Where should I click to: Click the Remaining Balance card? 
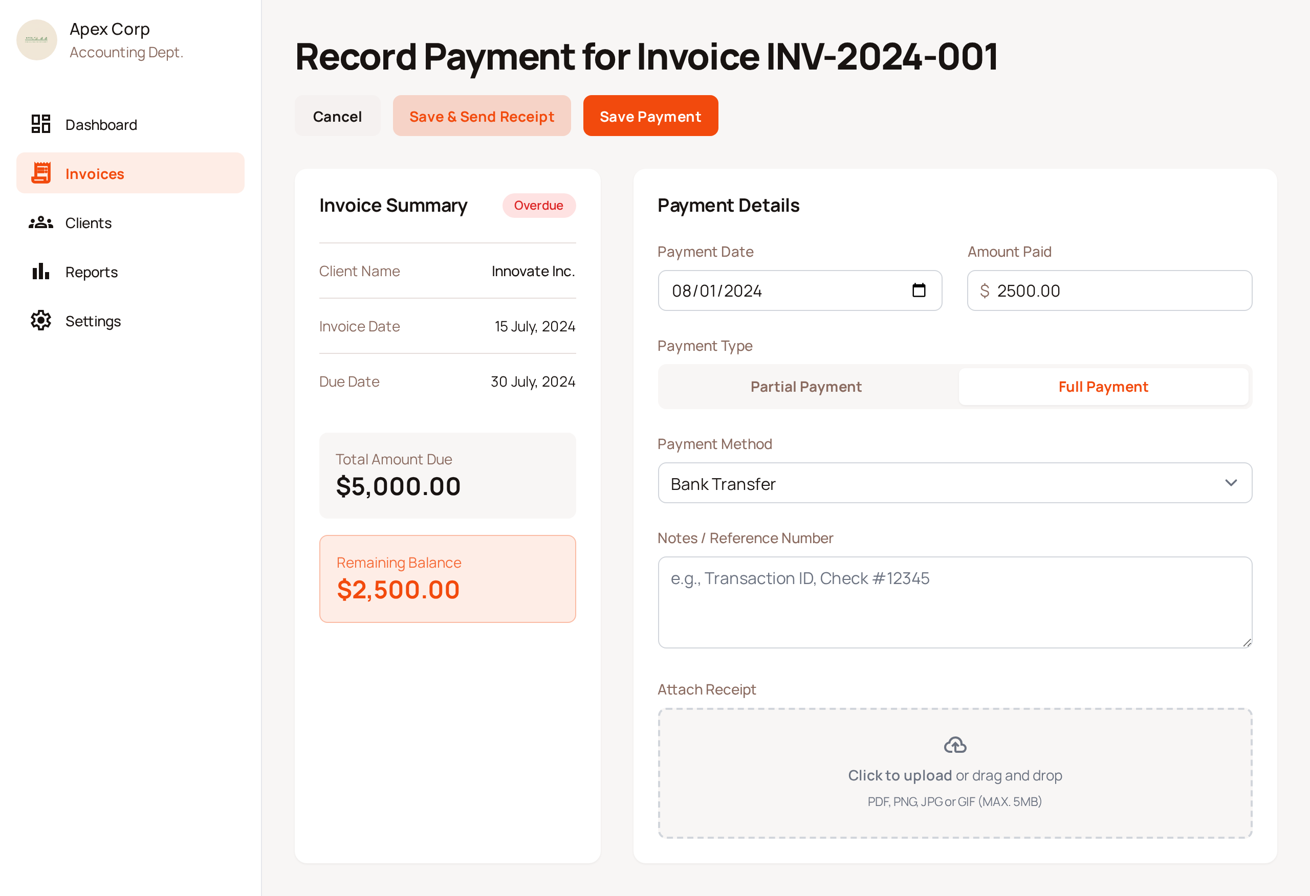tap(447, 579)
